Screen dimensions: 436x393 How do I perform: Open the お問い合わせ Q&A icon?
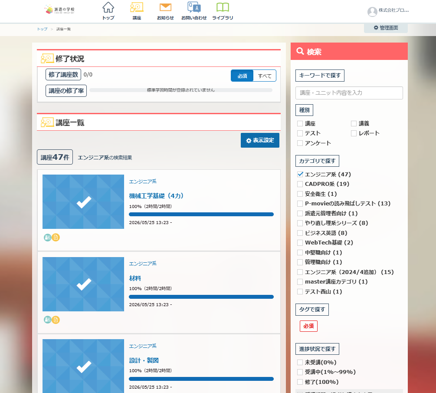pyautogui.click(x=194, y=8)
